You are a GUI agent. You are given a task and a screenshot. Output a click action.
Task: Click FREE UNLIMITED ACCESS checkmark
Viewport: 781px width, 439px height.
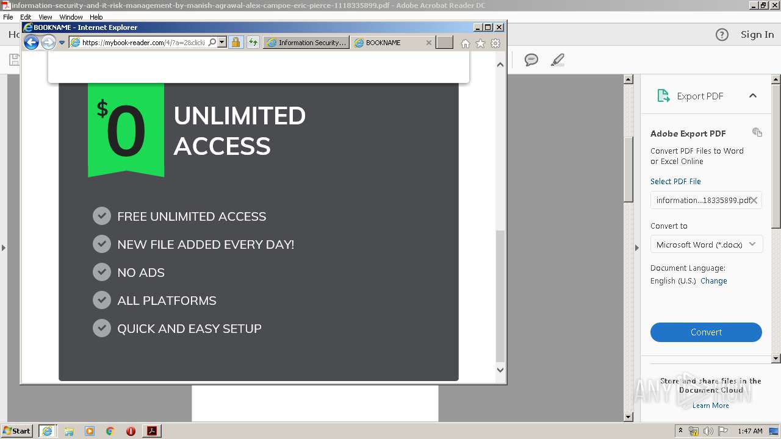coord(101,216)
